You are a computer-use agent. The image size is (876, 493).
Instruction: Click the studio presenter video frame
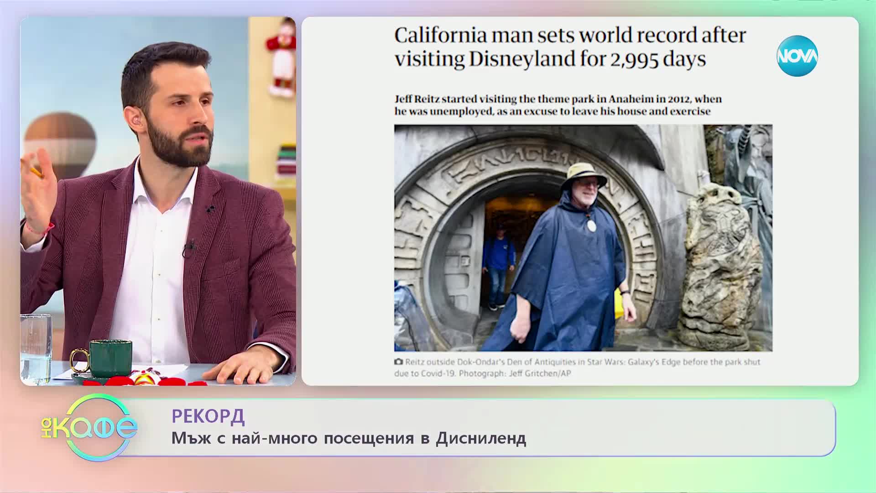(x=158, y=201)
